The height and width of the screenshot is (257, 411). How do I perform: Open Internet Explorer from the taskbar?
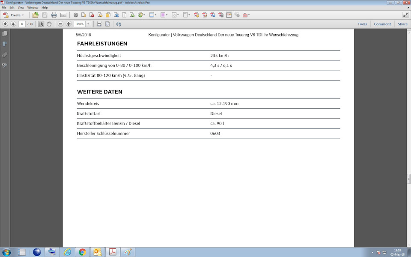(67, 252)
